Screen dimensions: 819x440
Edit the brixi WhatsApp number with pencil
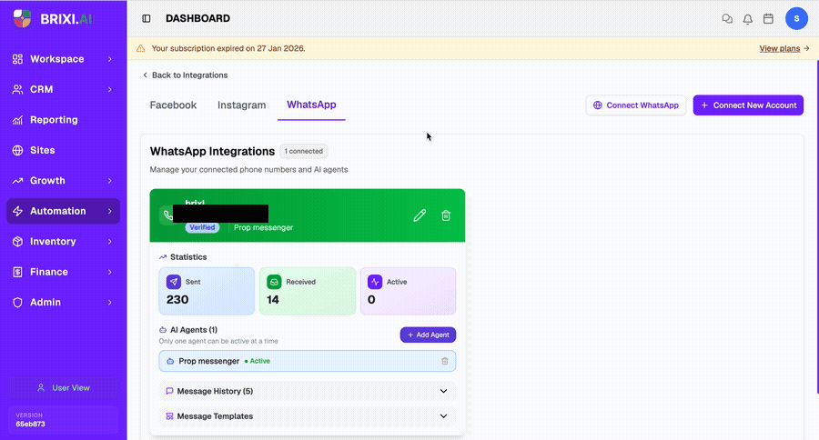coord(420,215)
